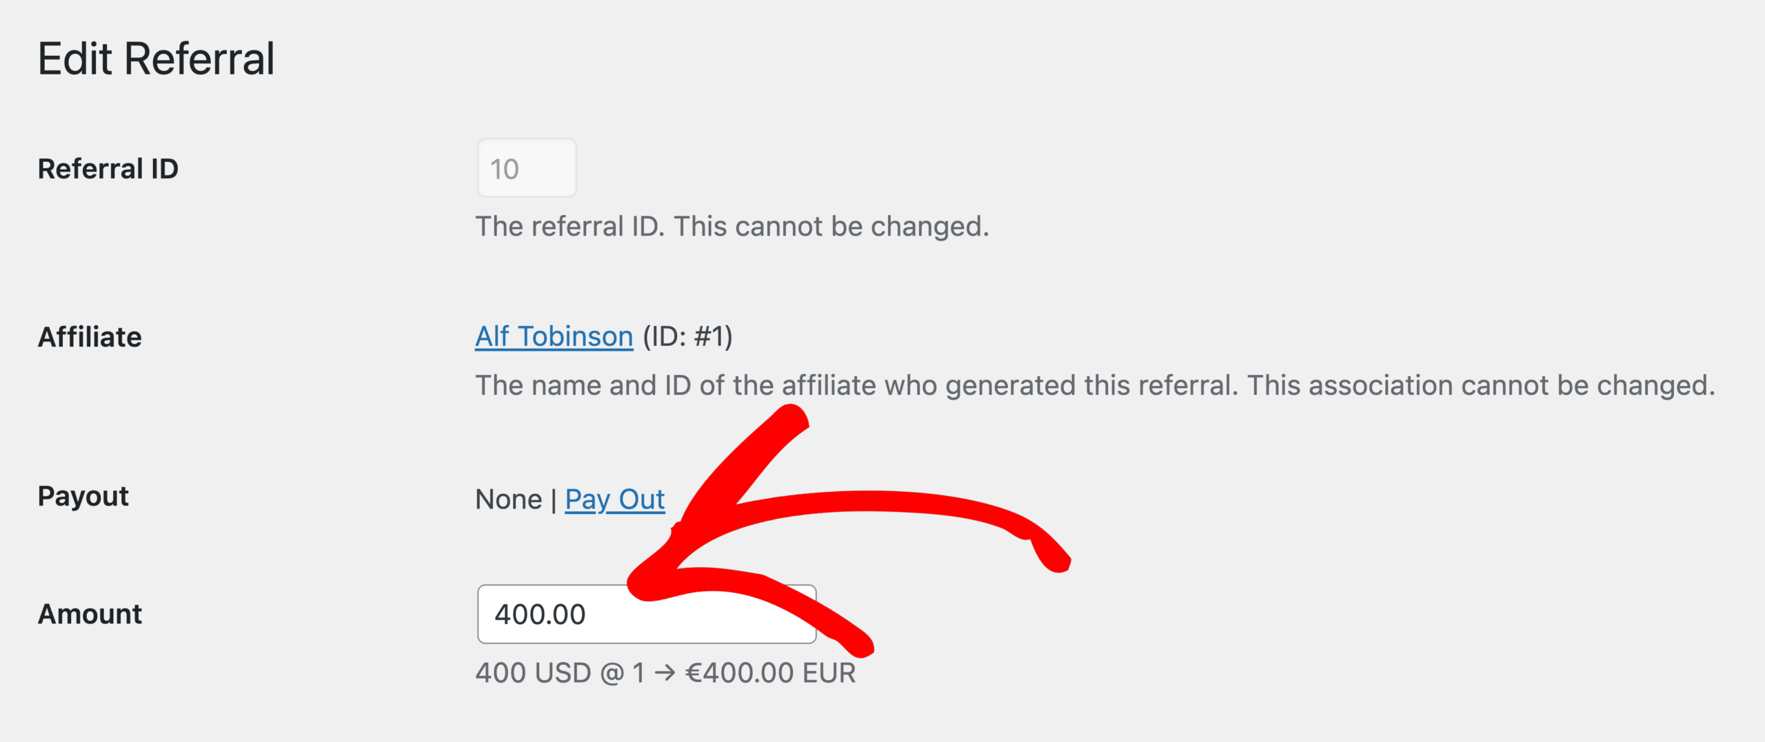Screen dimensions: 1765x742
Task: Open the Alf Tobinson affiliate link
Action: 554,337
